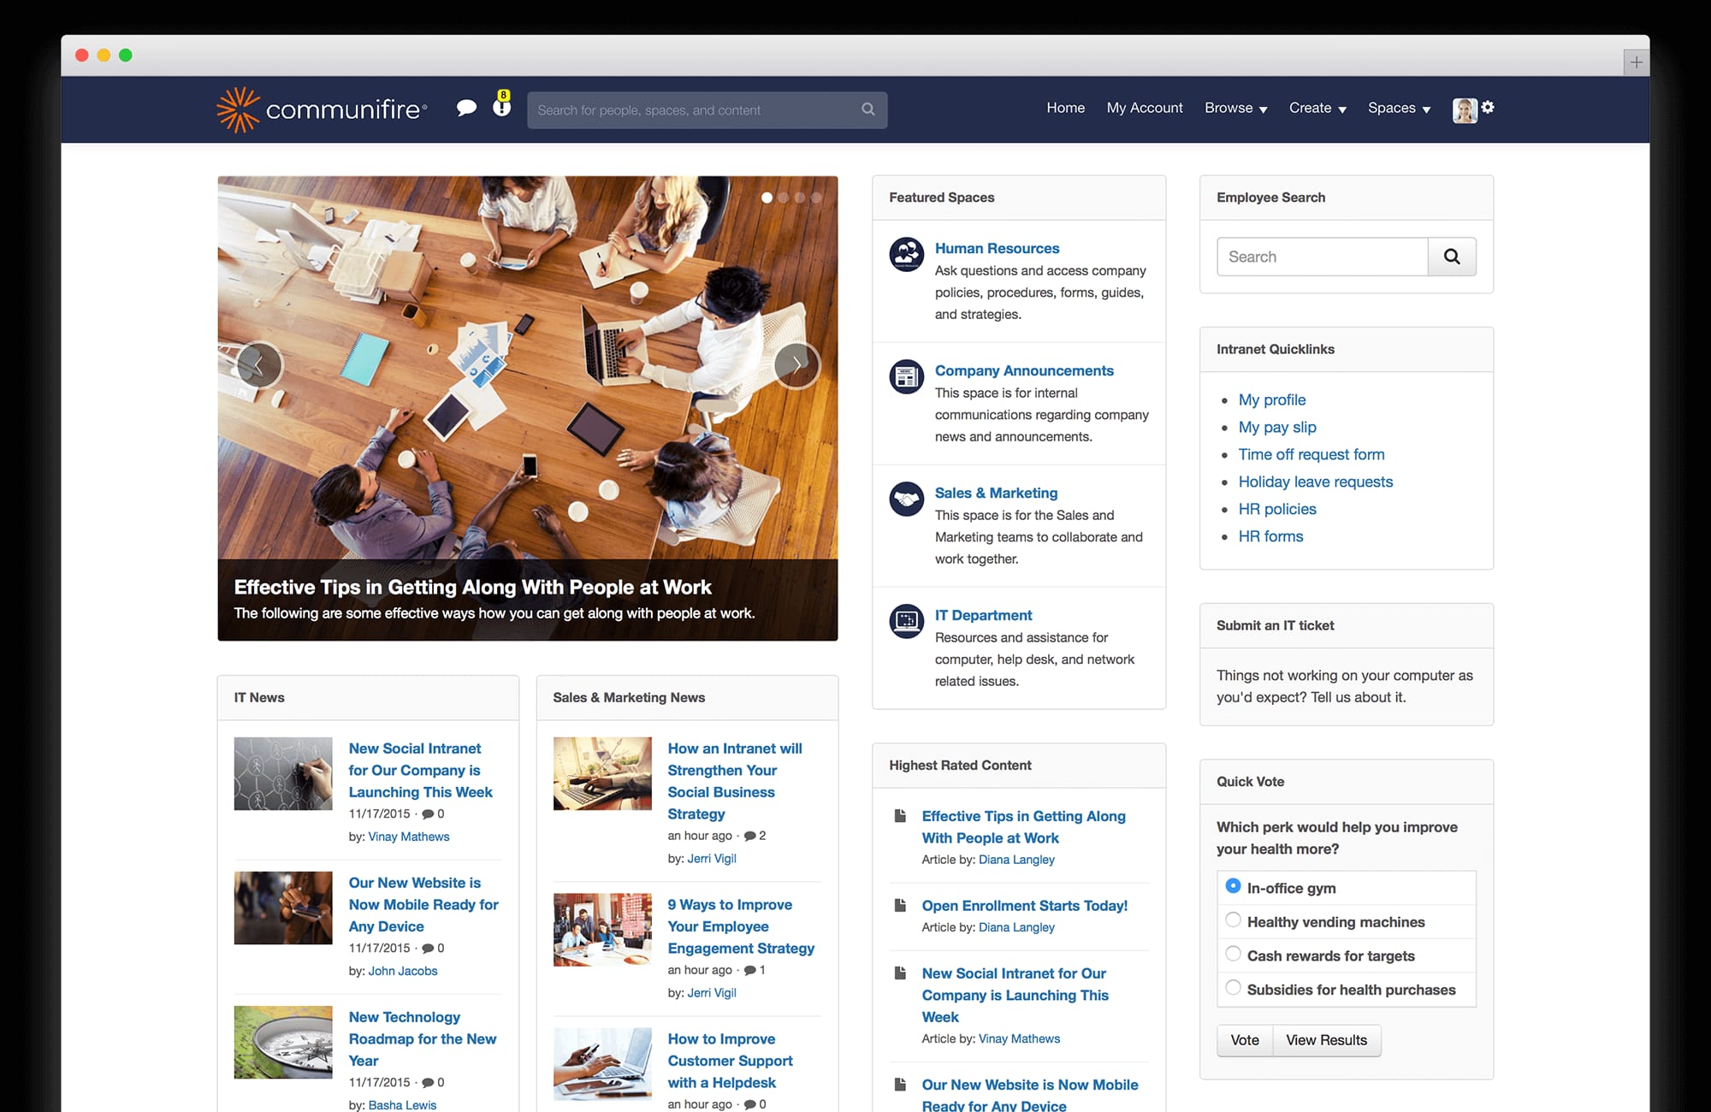
Task: Open the notifications icon showing 8 alerts
Action: tap(500, 109)
